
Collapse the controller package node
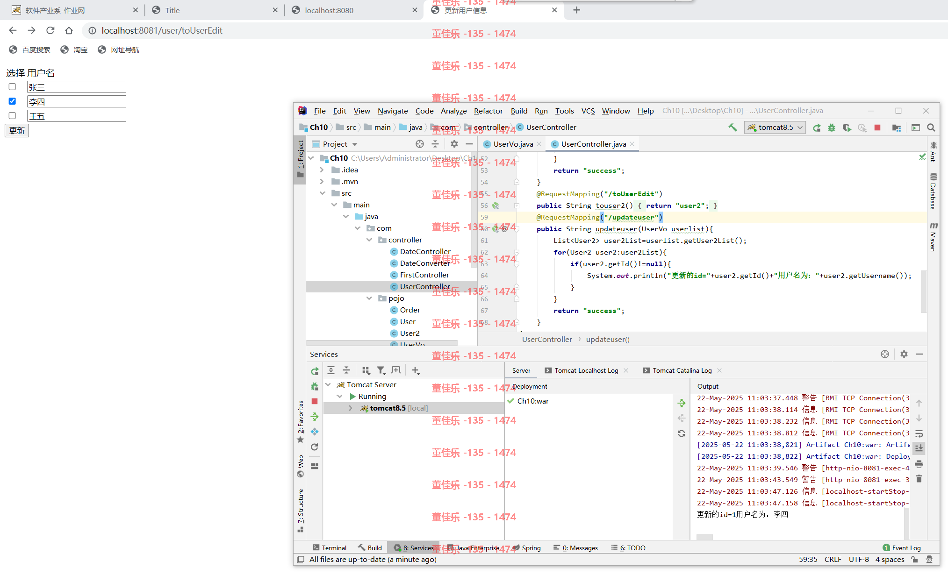coord(369,240)
